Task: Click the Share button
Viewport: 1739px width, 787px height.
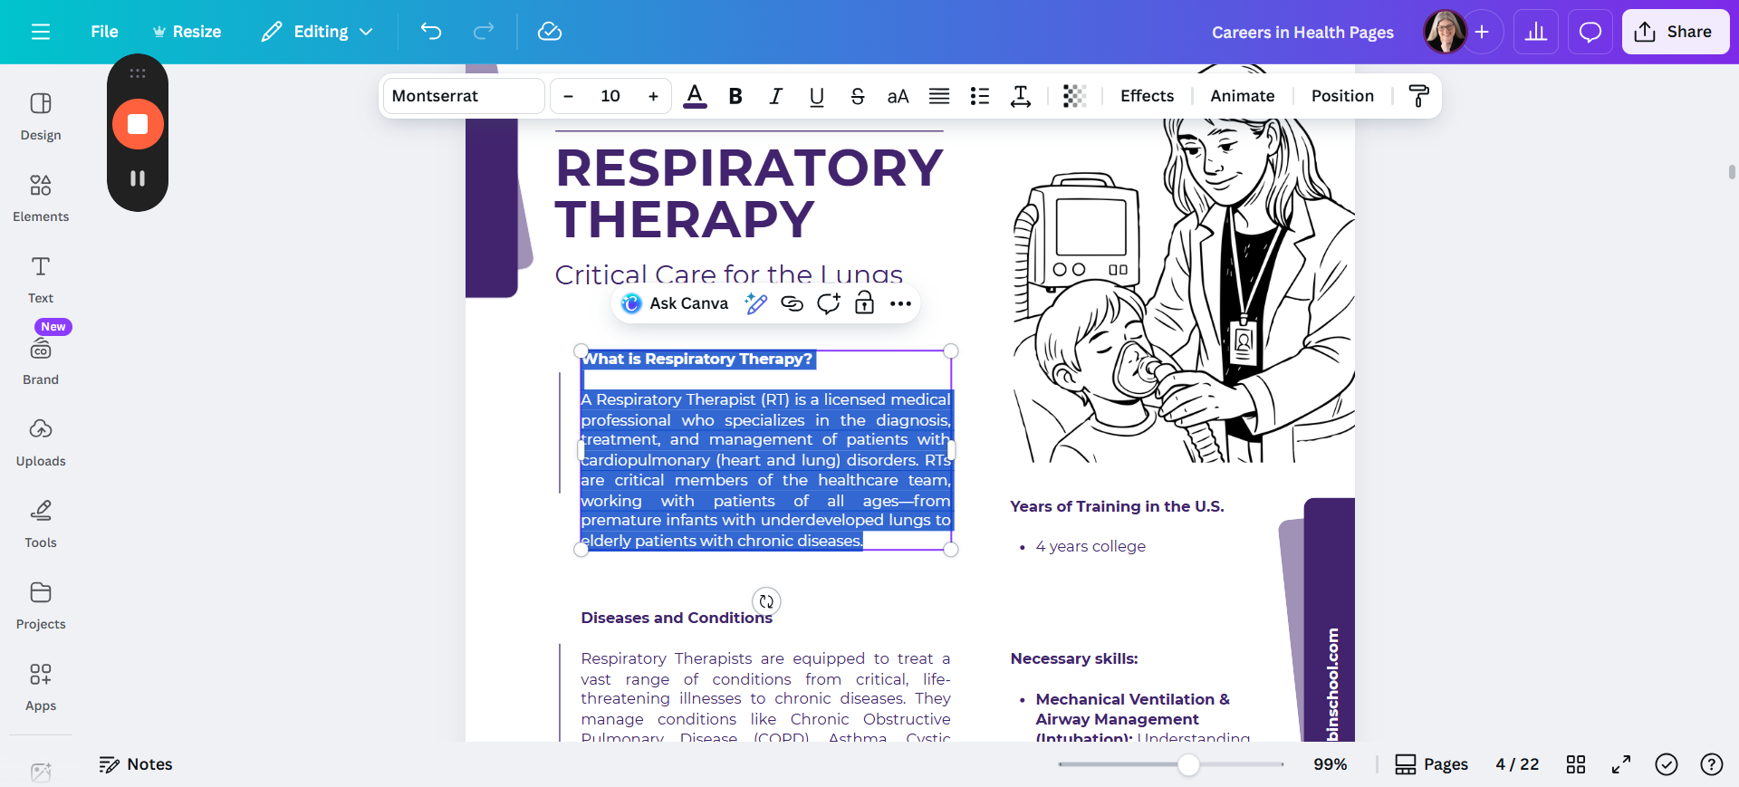Action: pyautogui.click(x=1675, y=32)
